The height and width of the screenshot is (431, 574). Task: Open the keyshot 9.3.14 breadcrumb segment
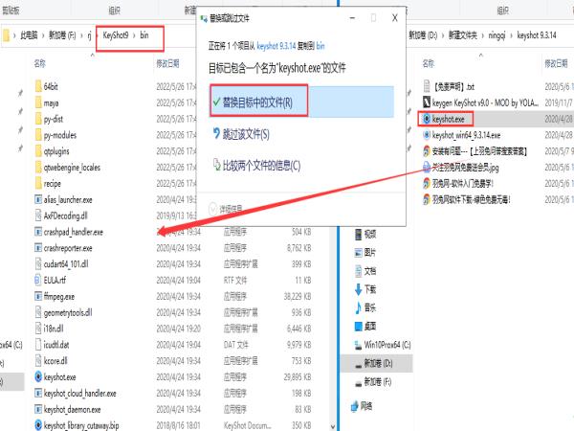click(537, 35)
